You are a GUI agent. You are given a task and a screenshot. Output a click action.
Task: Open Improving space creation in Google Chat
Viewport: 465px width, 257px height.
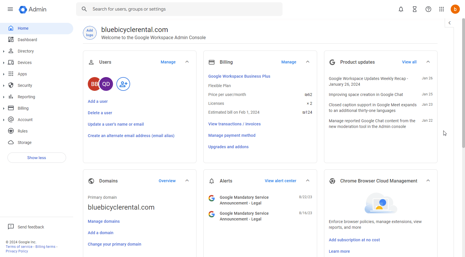(366, 95)
